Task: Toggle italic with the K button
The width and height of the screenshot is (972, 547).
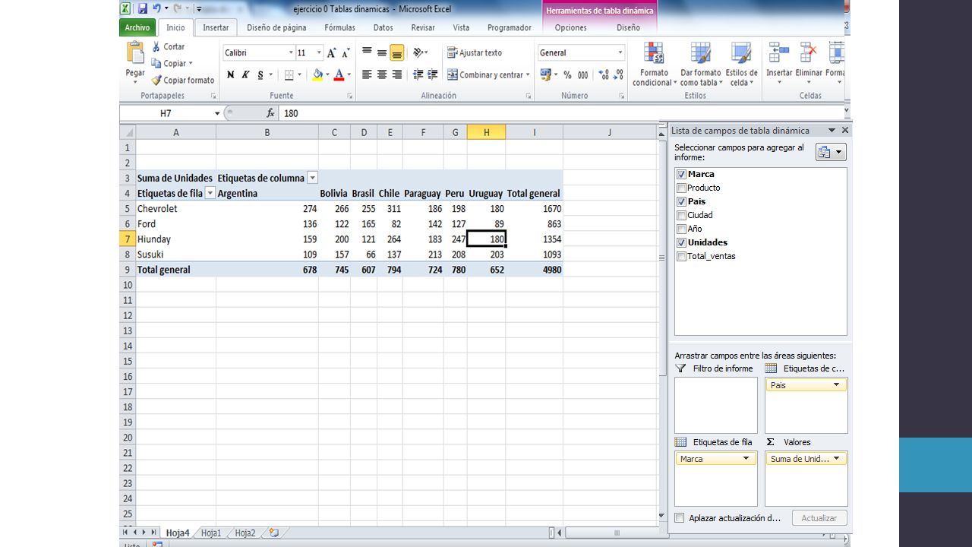Action: click(x=245, y=74)
